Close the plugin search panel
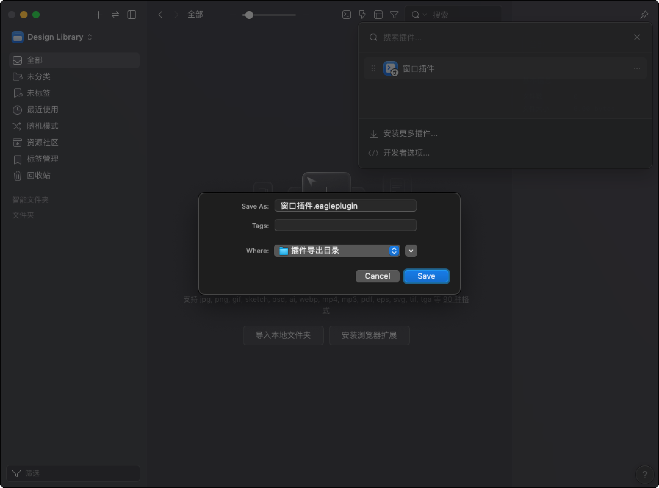The image size is (659, 488). 637,37
